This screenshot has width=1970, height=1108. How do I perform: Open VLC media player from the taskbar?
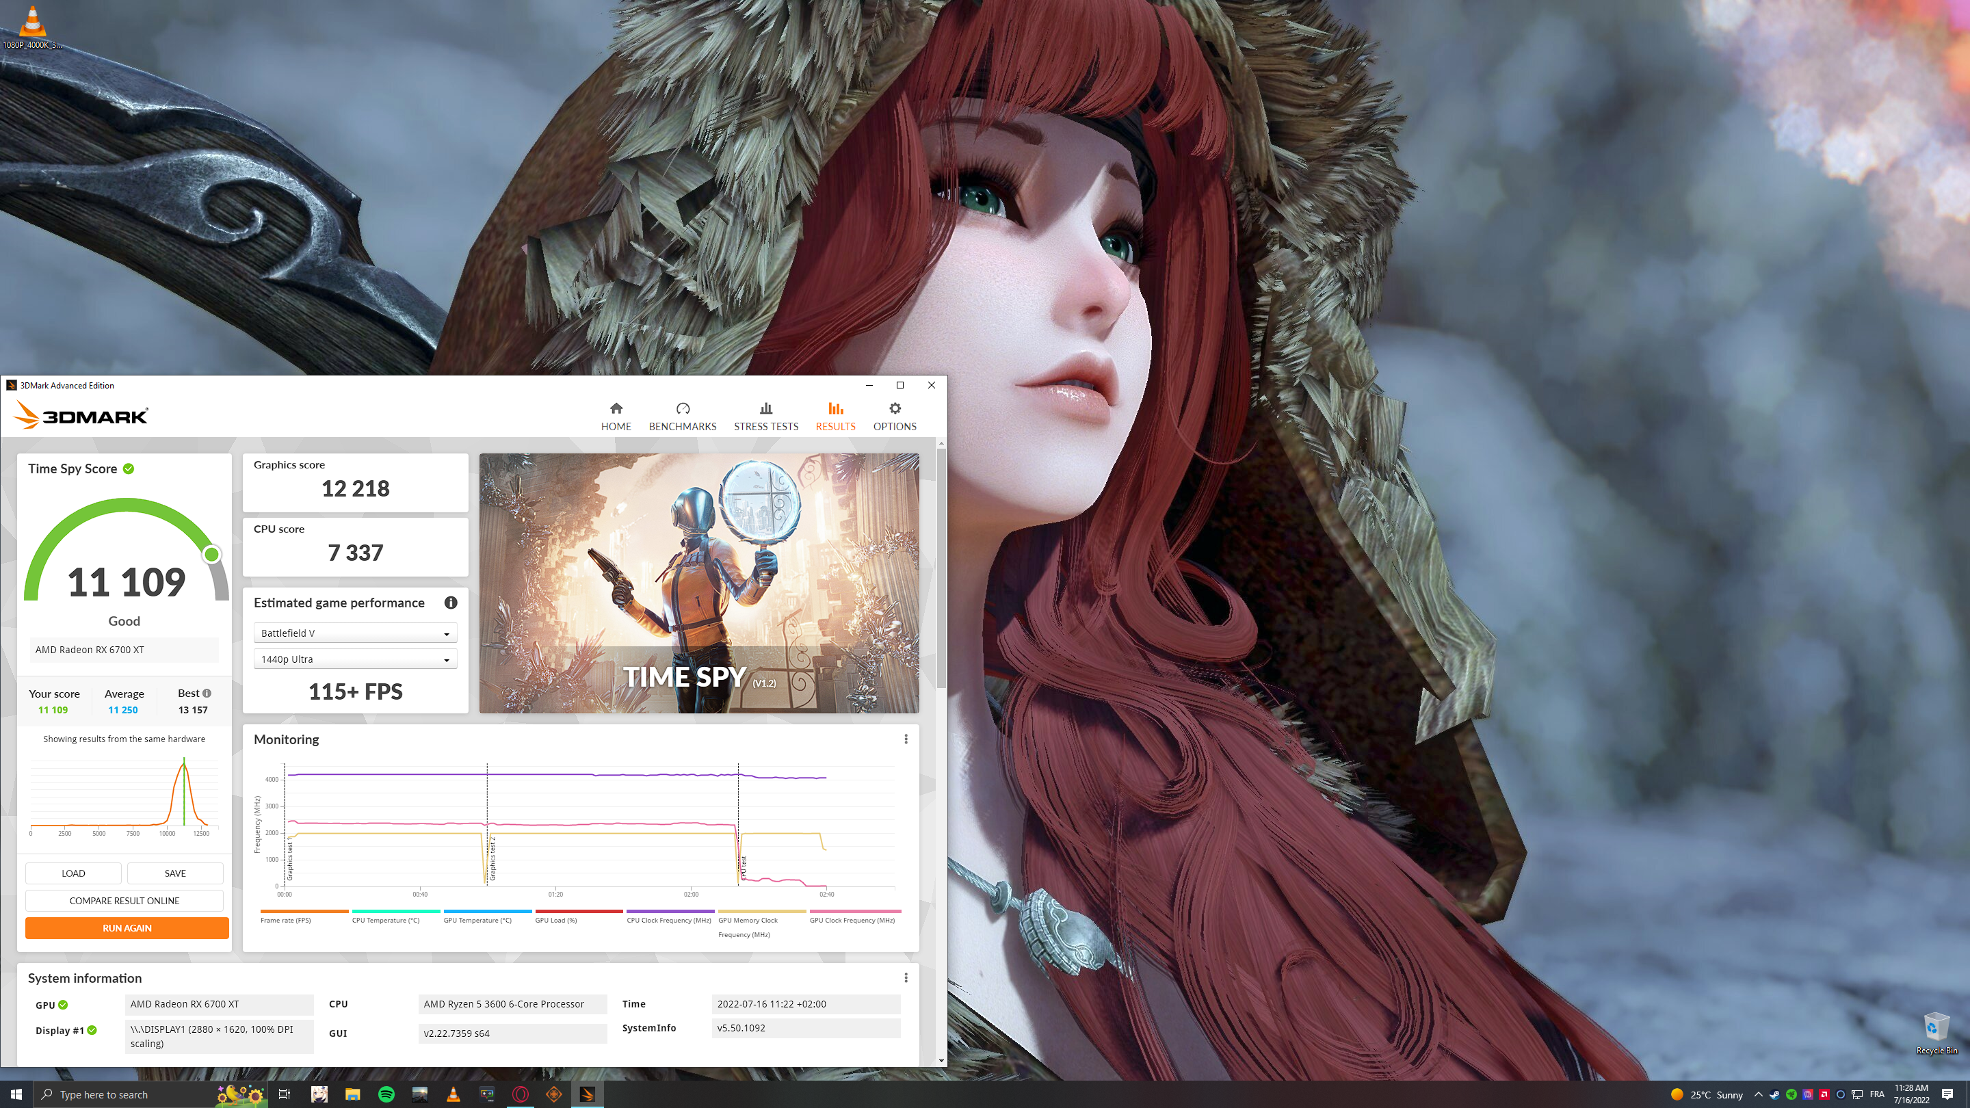454,1094
